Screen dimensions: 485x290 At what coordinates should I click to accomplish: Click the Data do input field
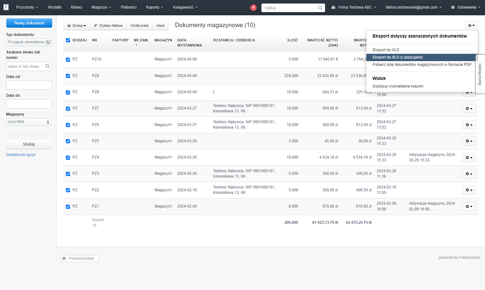[x=29, y=104]
